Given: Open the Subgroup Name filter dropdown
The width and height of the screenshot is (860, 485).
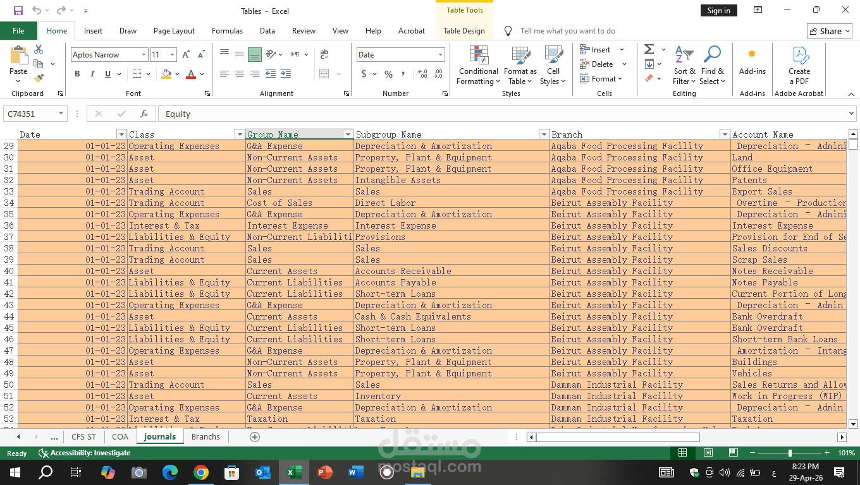Looking at the screenshot, I should (544, 135).
